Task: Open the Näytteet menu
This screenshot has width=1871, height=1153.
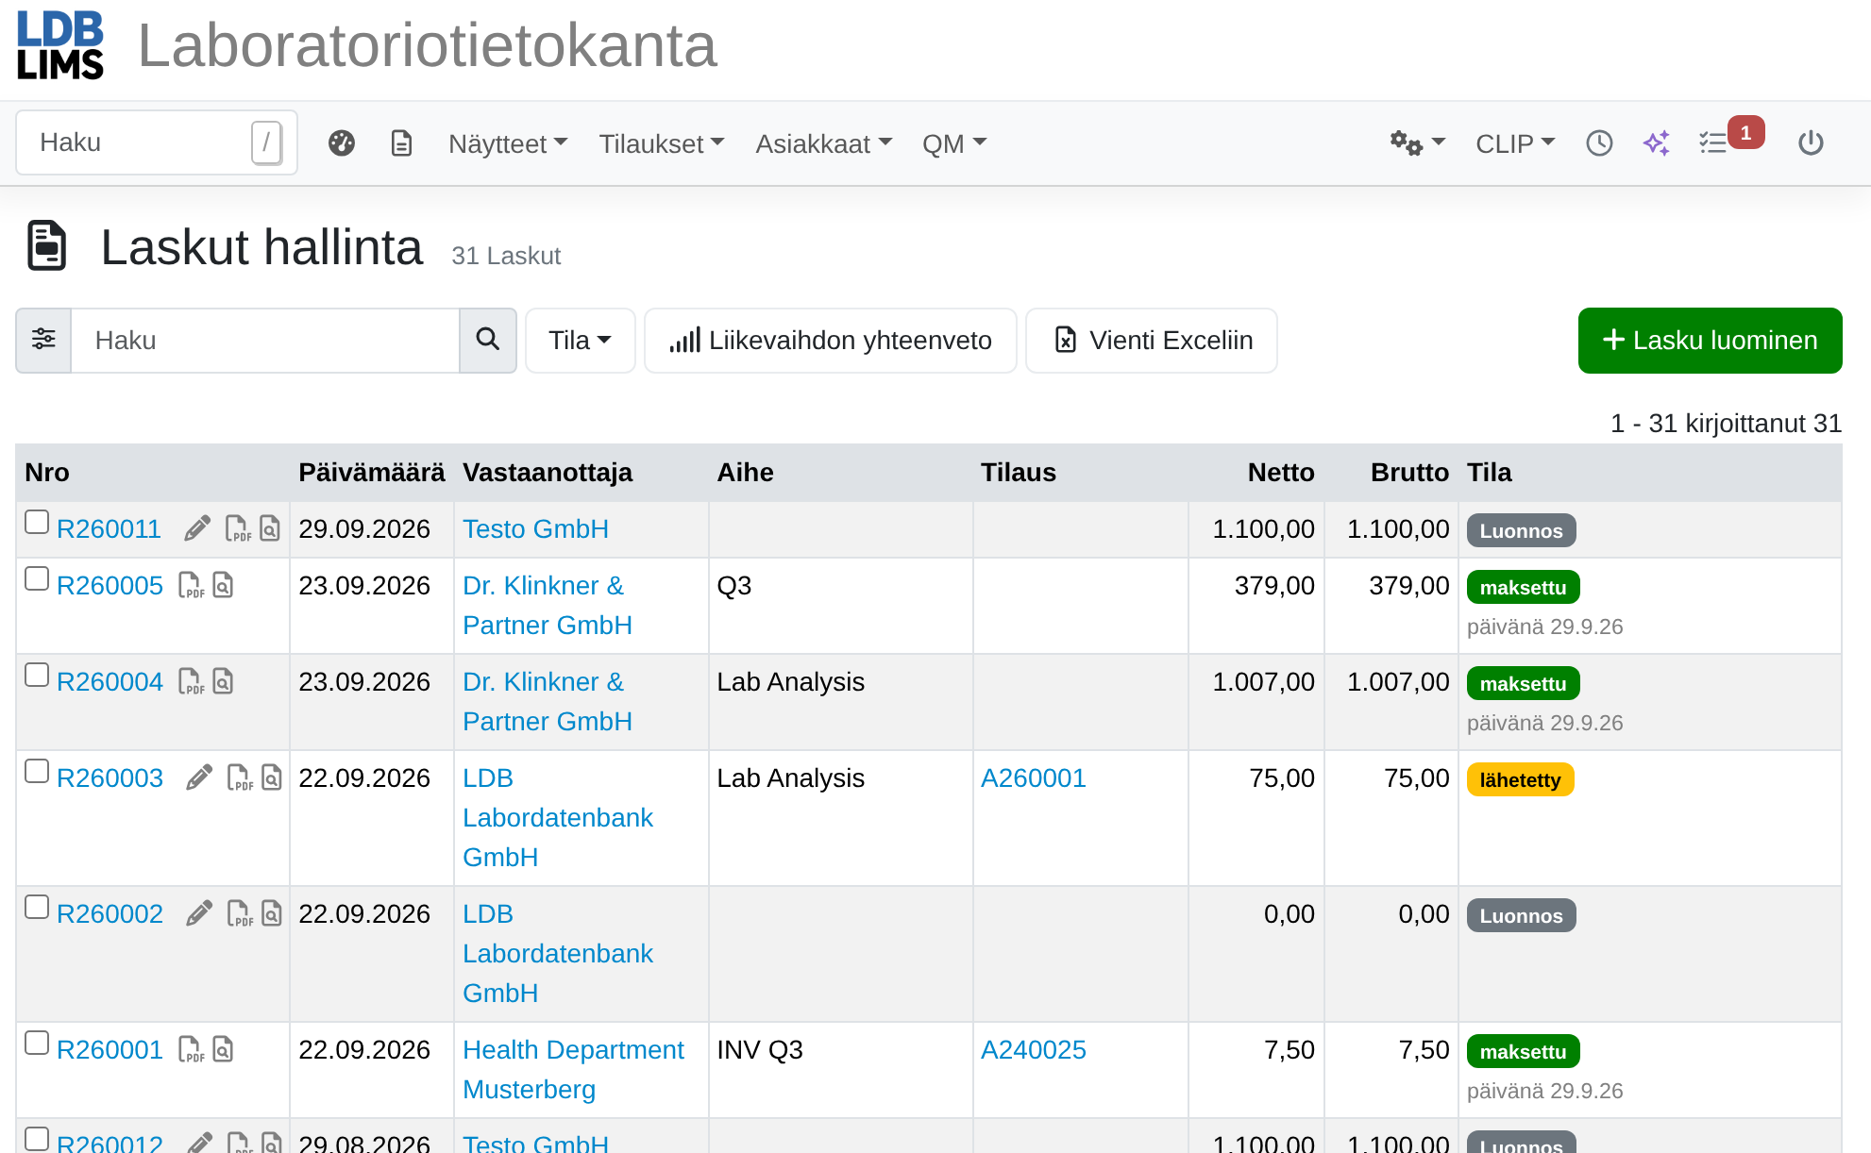Action: (x=508, y=143)
